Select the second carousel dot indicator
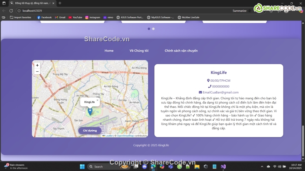 153,29
